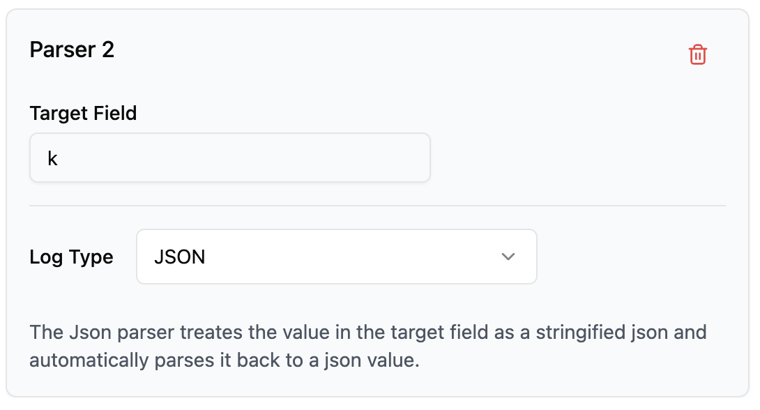Click the Log Type field showing JSON
760x410 pixels.
pyautogui.click(x=336, y=257)
